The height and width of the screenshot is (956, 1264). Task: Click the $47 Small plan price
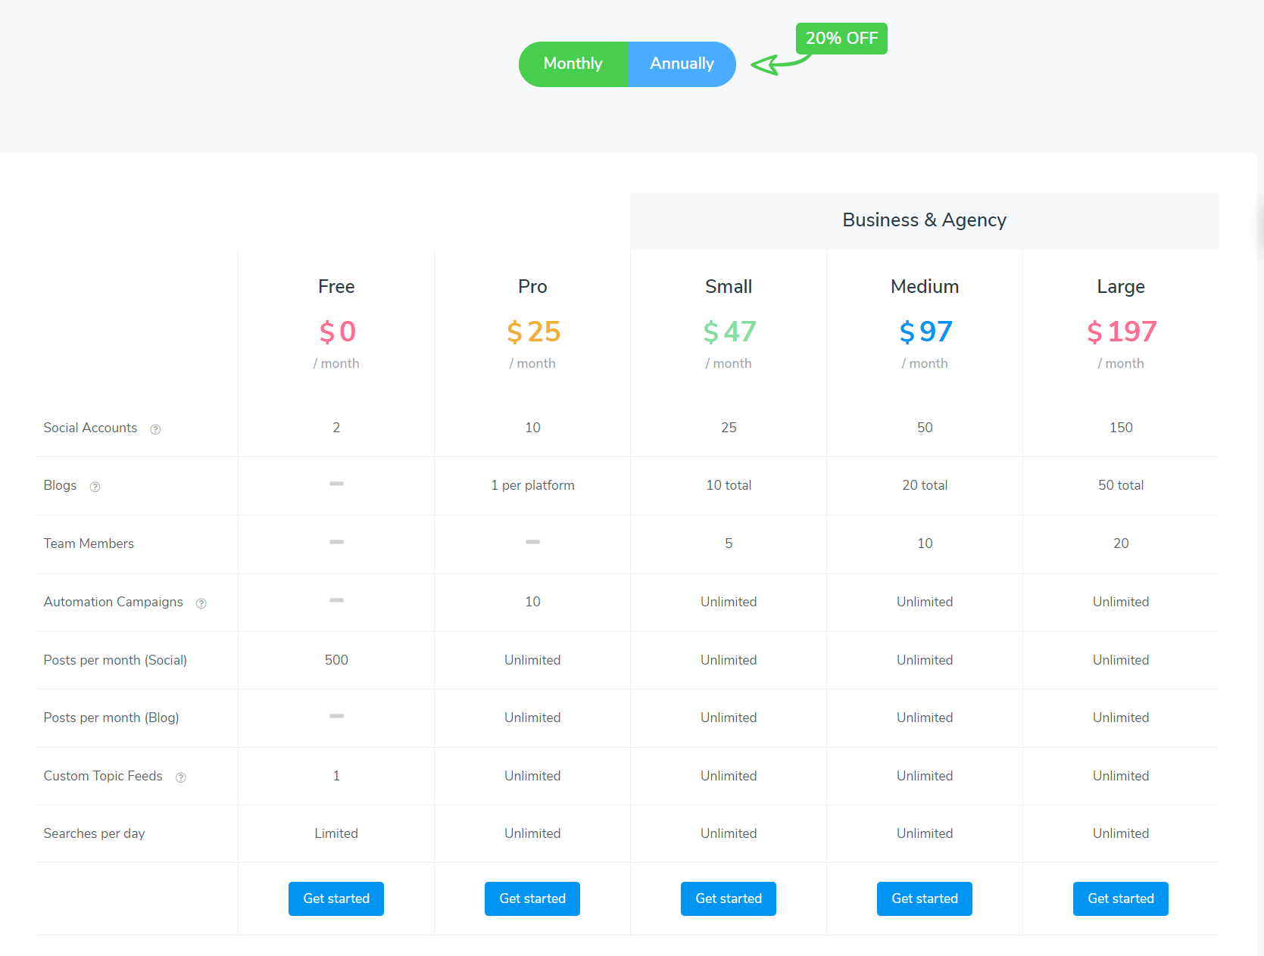(x=728, y=332)
